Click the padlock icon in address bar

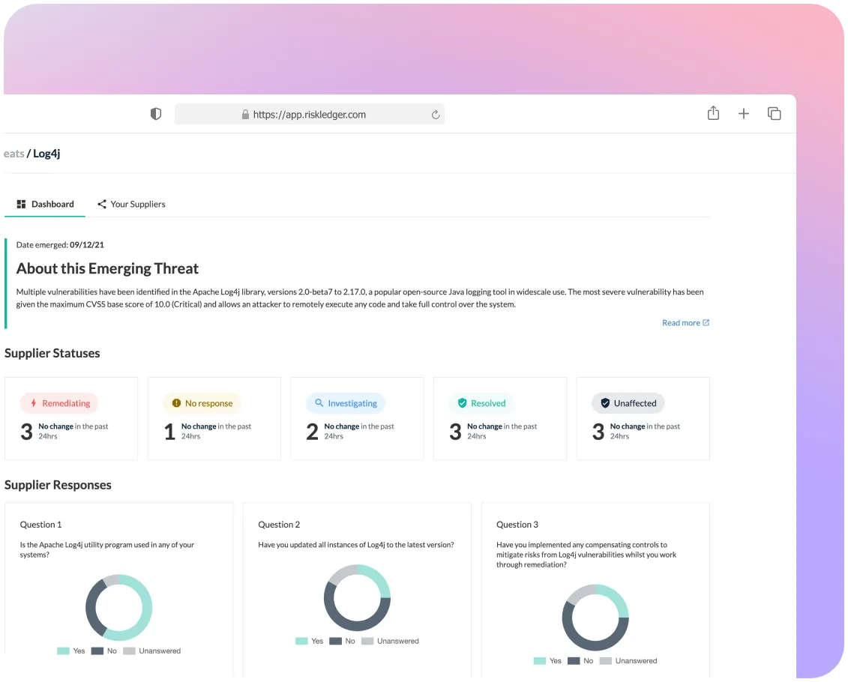point(245,115)
